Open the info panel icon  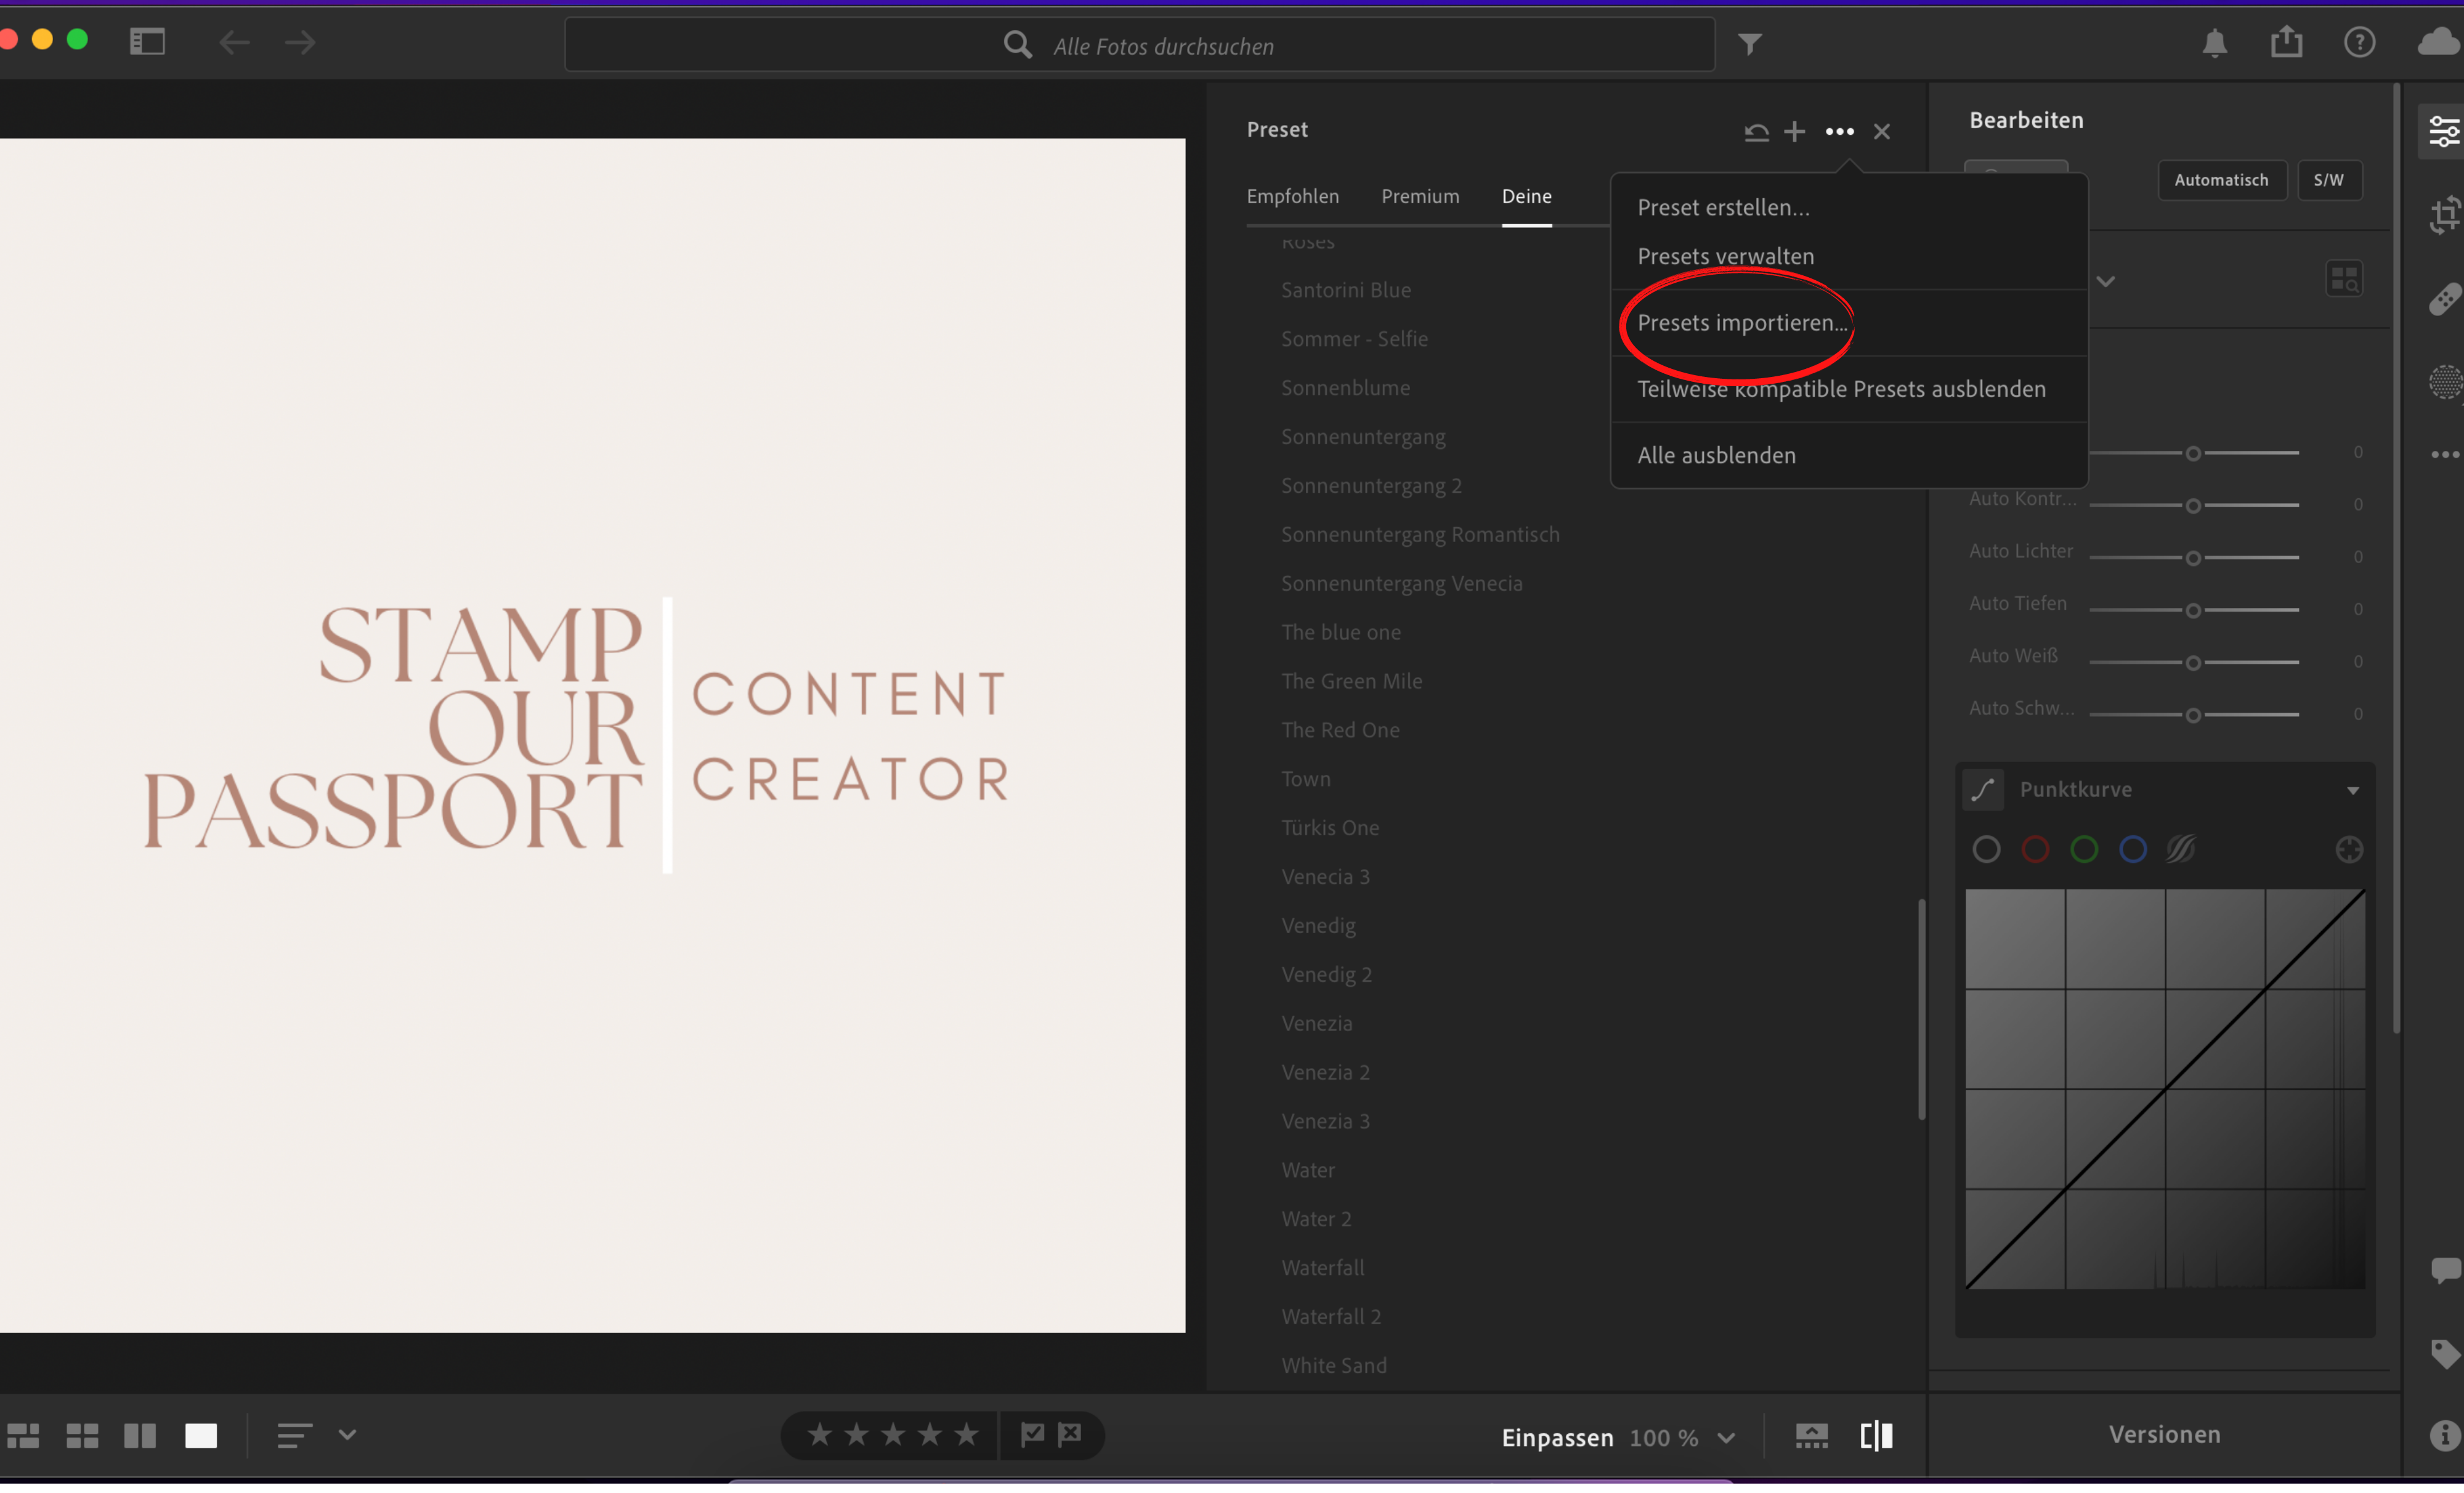coord(2446,1436)
